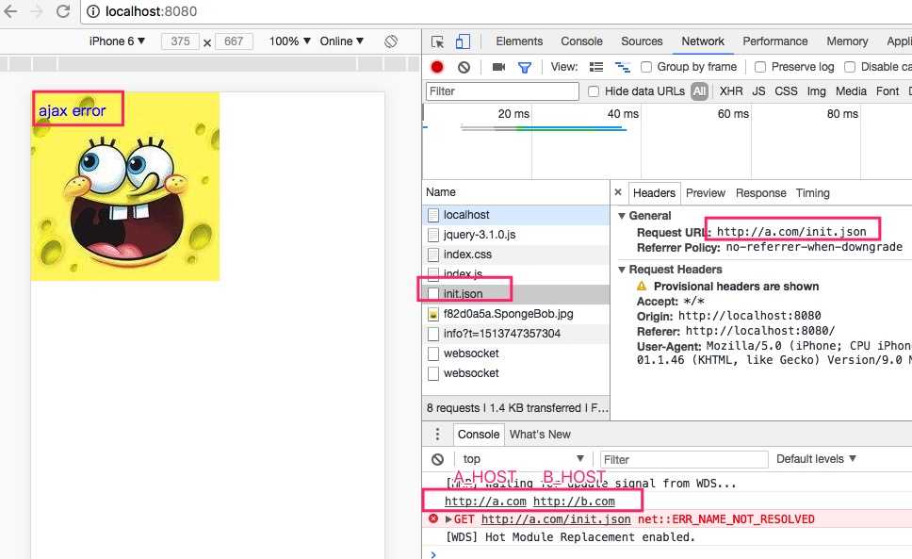
Task: Switch to the Response tab
Action: tap(760, 193)
